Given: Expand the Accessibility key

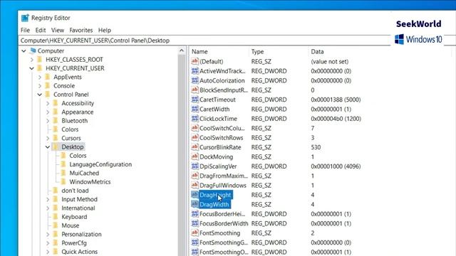Looking at the screenshot, I should [48, 103].
